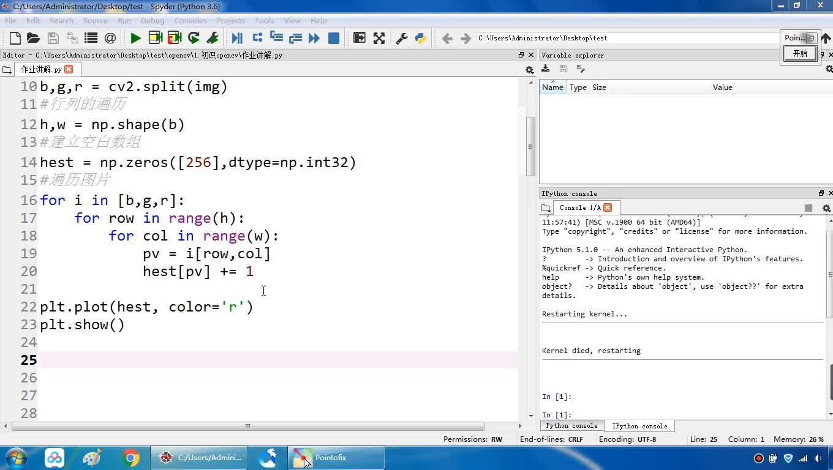Open the editor file-list browse tabs button

pyautogui.click(x=7, y=70)
